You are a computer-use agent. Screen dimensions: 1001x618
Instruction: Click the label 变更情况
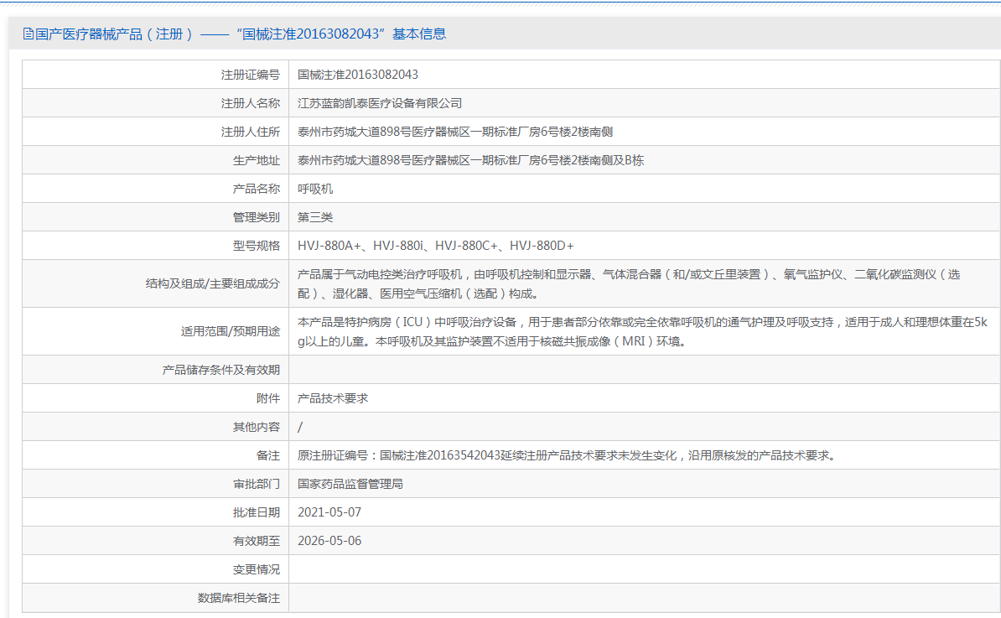[x=256, y=569]
